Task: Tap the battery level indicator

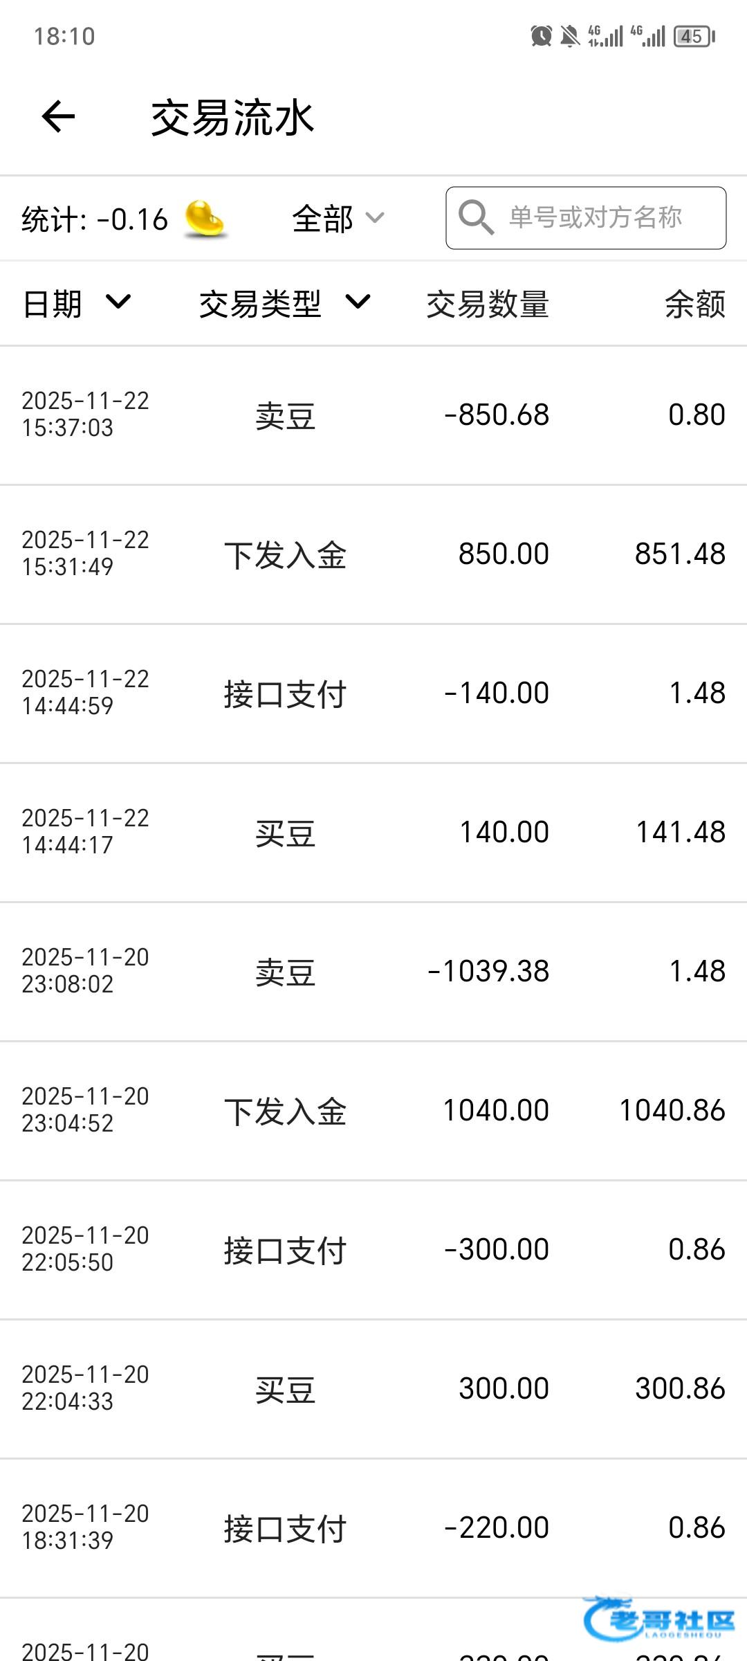Action: tap(694, 36)
